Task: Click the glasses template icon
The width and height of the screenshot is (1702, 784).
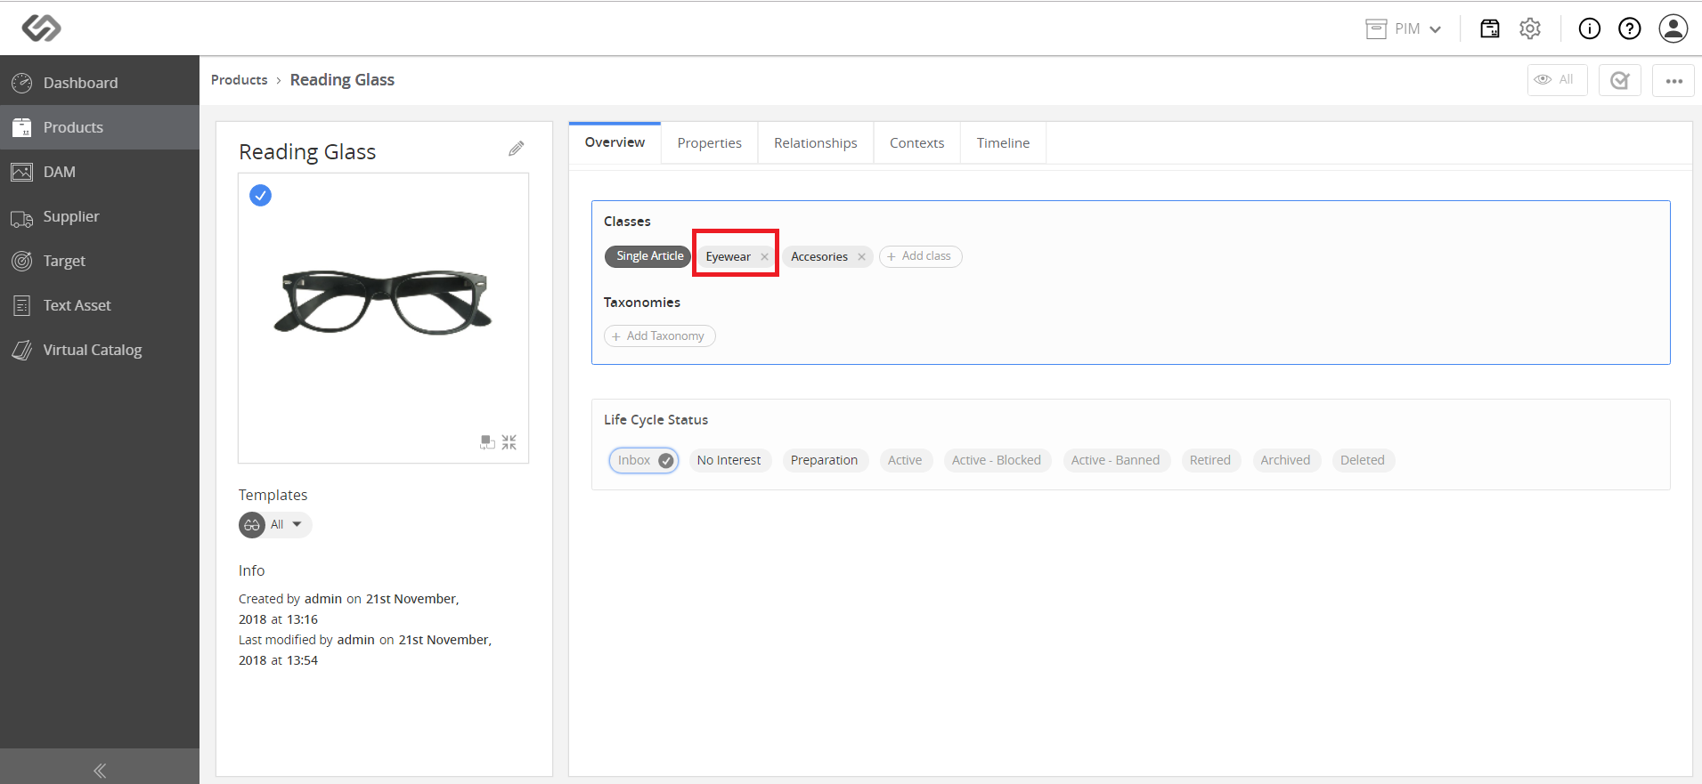Action: [252, 525]
